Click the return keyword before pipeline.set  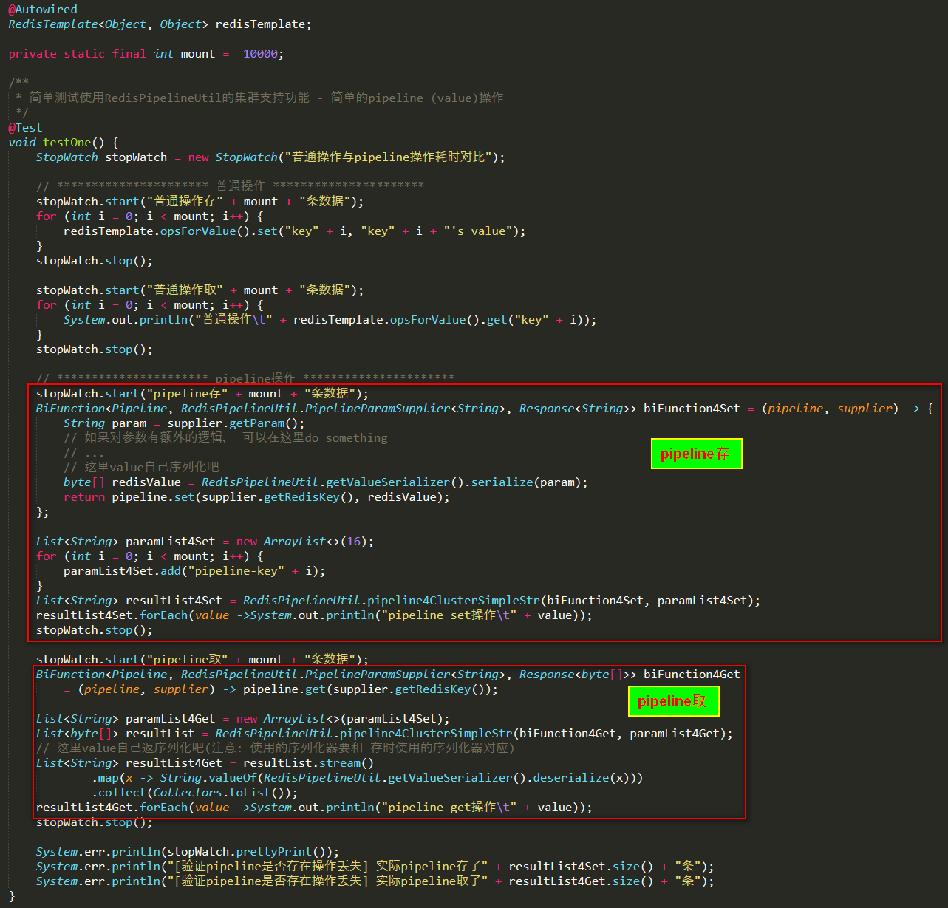[x=84, y=497]
